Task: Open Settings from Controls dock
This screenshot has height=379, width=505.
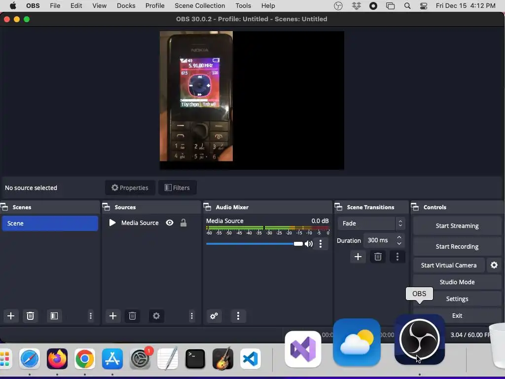Action: (x=457, y=299)
